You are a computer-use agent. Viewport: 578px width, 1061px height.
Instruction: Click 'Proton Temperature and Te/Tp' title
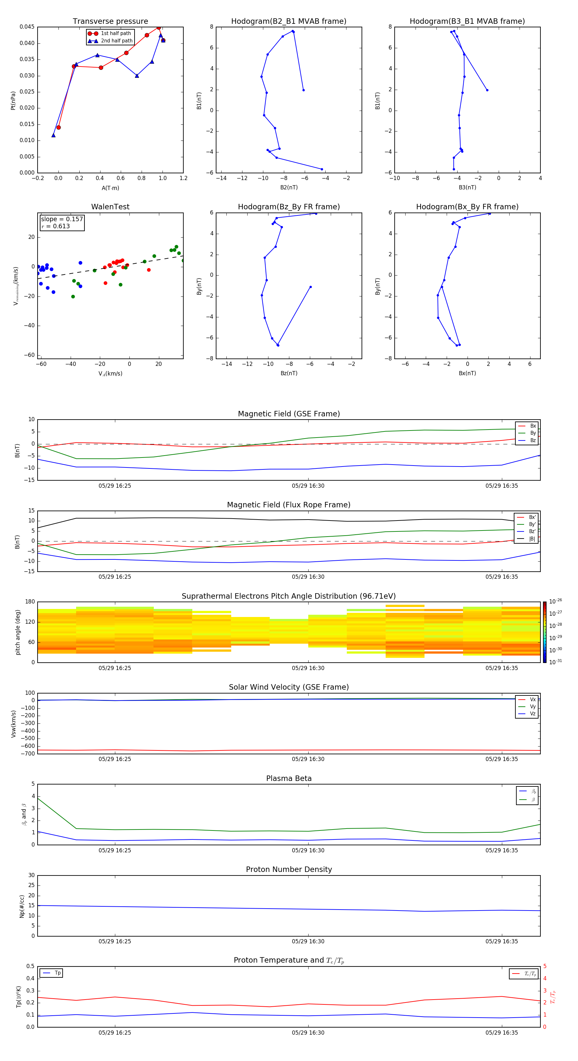pos(289,960)
